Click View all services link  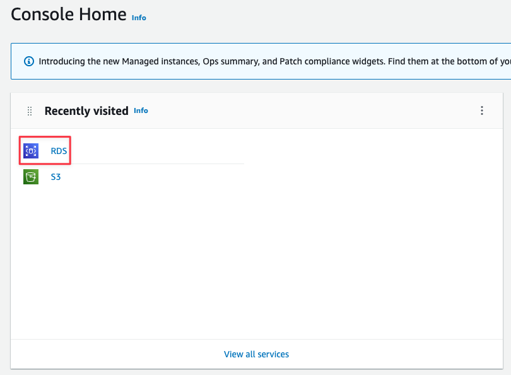pyautogui.click(x=257, y=354)
